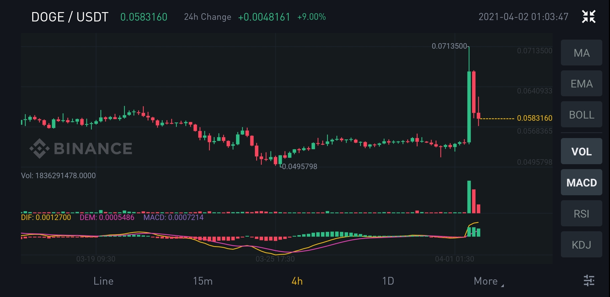The image size is (610, 297).
Task: Switch to Line chart view
Action: point(103,281)
